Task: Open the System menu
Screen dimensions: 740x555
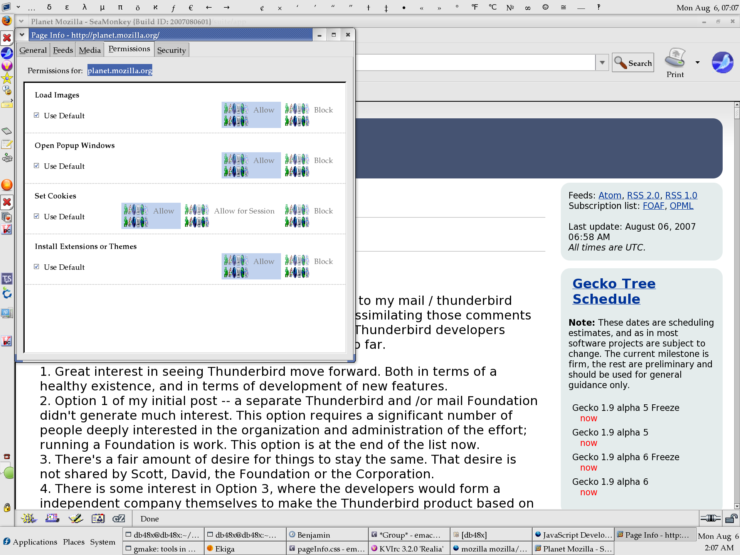Action: 103,542
